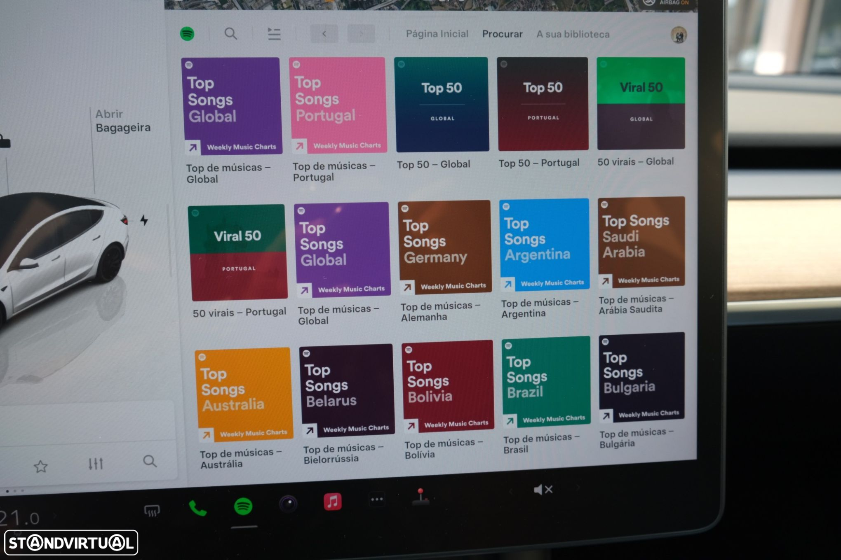Increase temperature with right chevron by 21.0
The width and height of the screenshot is (841, 560).
[55, 516]
